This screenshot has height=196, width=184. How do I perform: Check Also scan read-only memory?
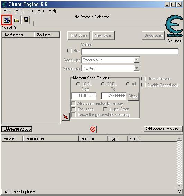pyautogui.click(x=73, y=103)
